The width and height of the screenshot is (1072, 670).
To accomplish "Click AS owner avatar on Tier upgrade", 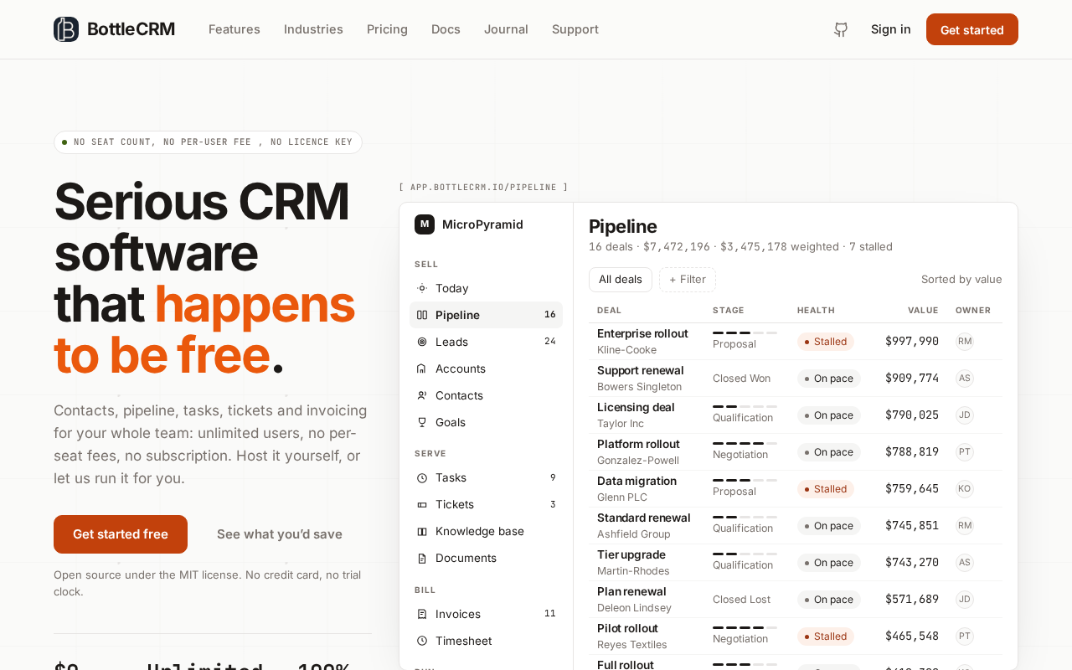I will [x=965, y=562].
